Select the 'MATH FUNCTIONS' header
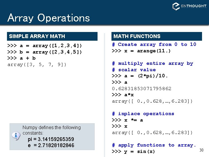The width and height of the screenshot is (209, 157). point(157,36)
